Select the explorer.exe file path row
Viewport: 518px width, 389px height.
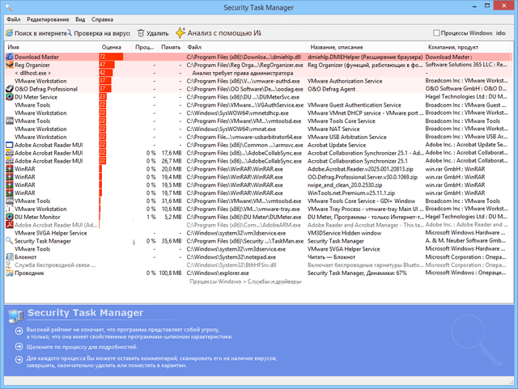coord(235,273)
